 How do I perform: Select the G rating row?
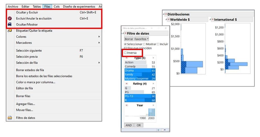pos(140,88)
